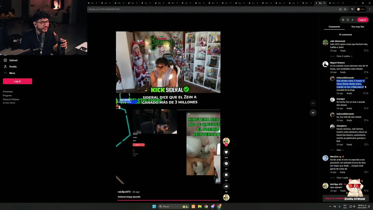Expand 'View 3 replies' under Jaiir's comment
Image resolution: width=373 pixels, height=210 pixels.
(344, 56)
